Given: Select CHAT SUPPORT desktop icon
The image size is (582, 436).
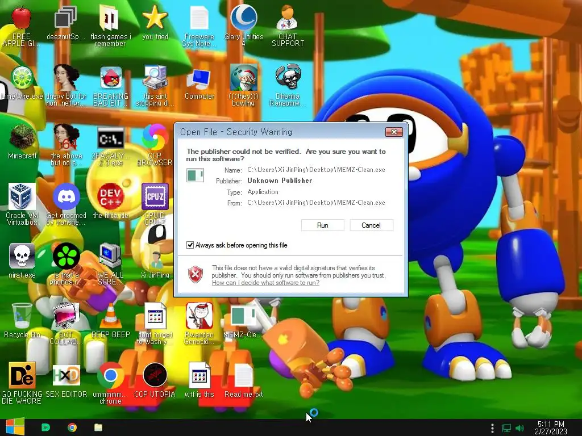Looking at the screenshot, I should click(x=288, y=27).
